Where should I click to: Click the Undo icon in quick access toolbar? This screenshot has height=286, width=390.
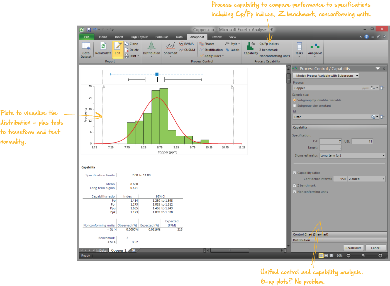click(x=95, y=30)
